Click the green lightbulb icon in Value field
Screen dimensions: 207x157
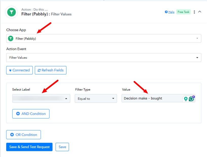(x=186, y=99)
